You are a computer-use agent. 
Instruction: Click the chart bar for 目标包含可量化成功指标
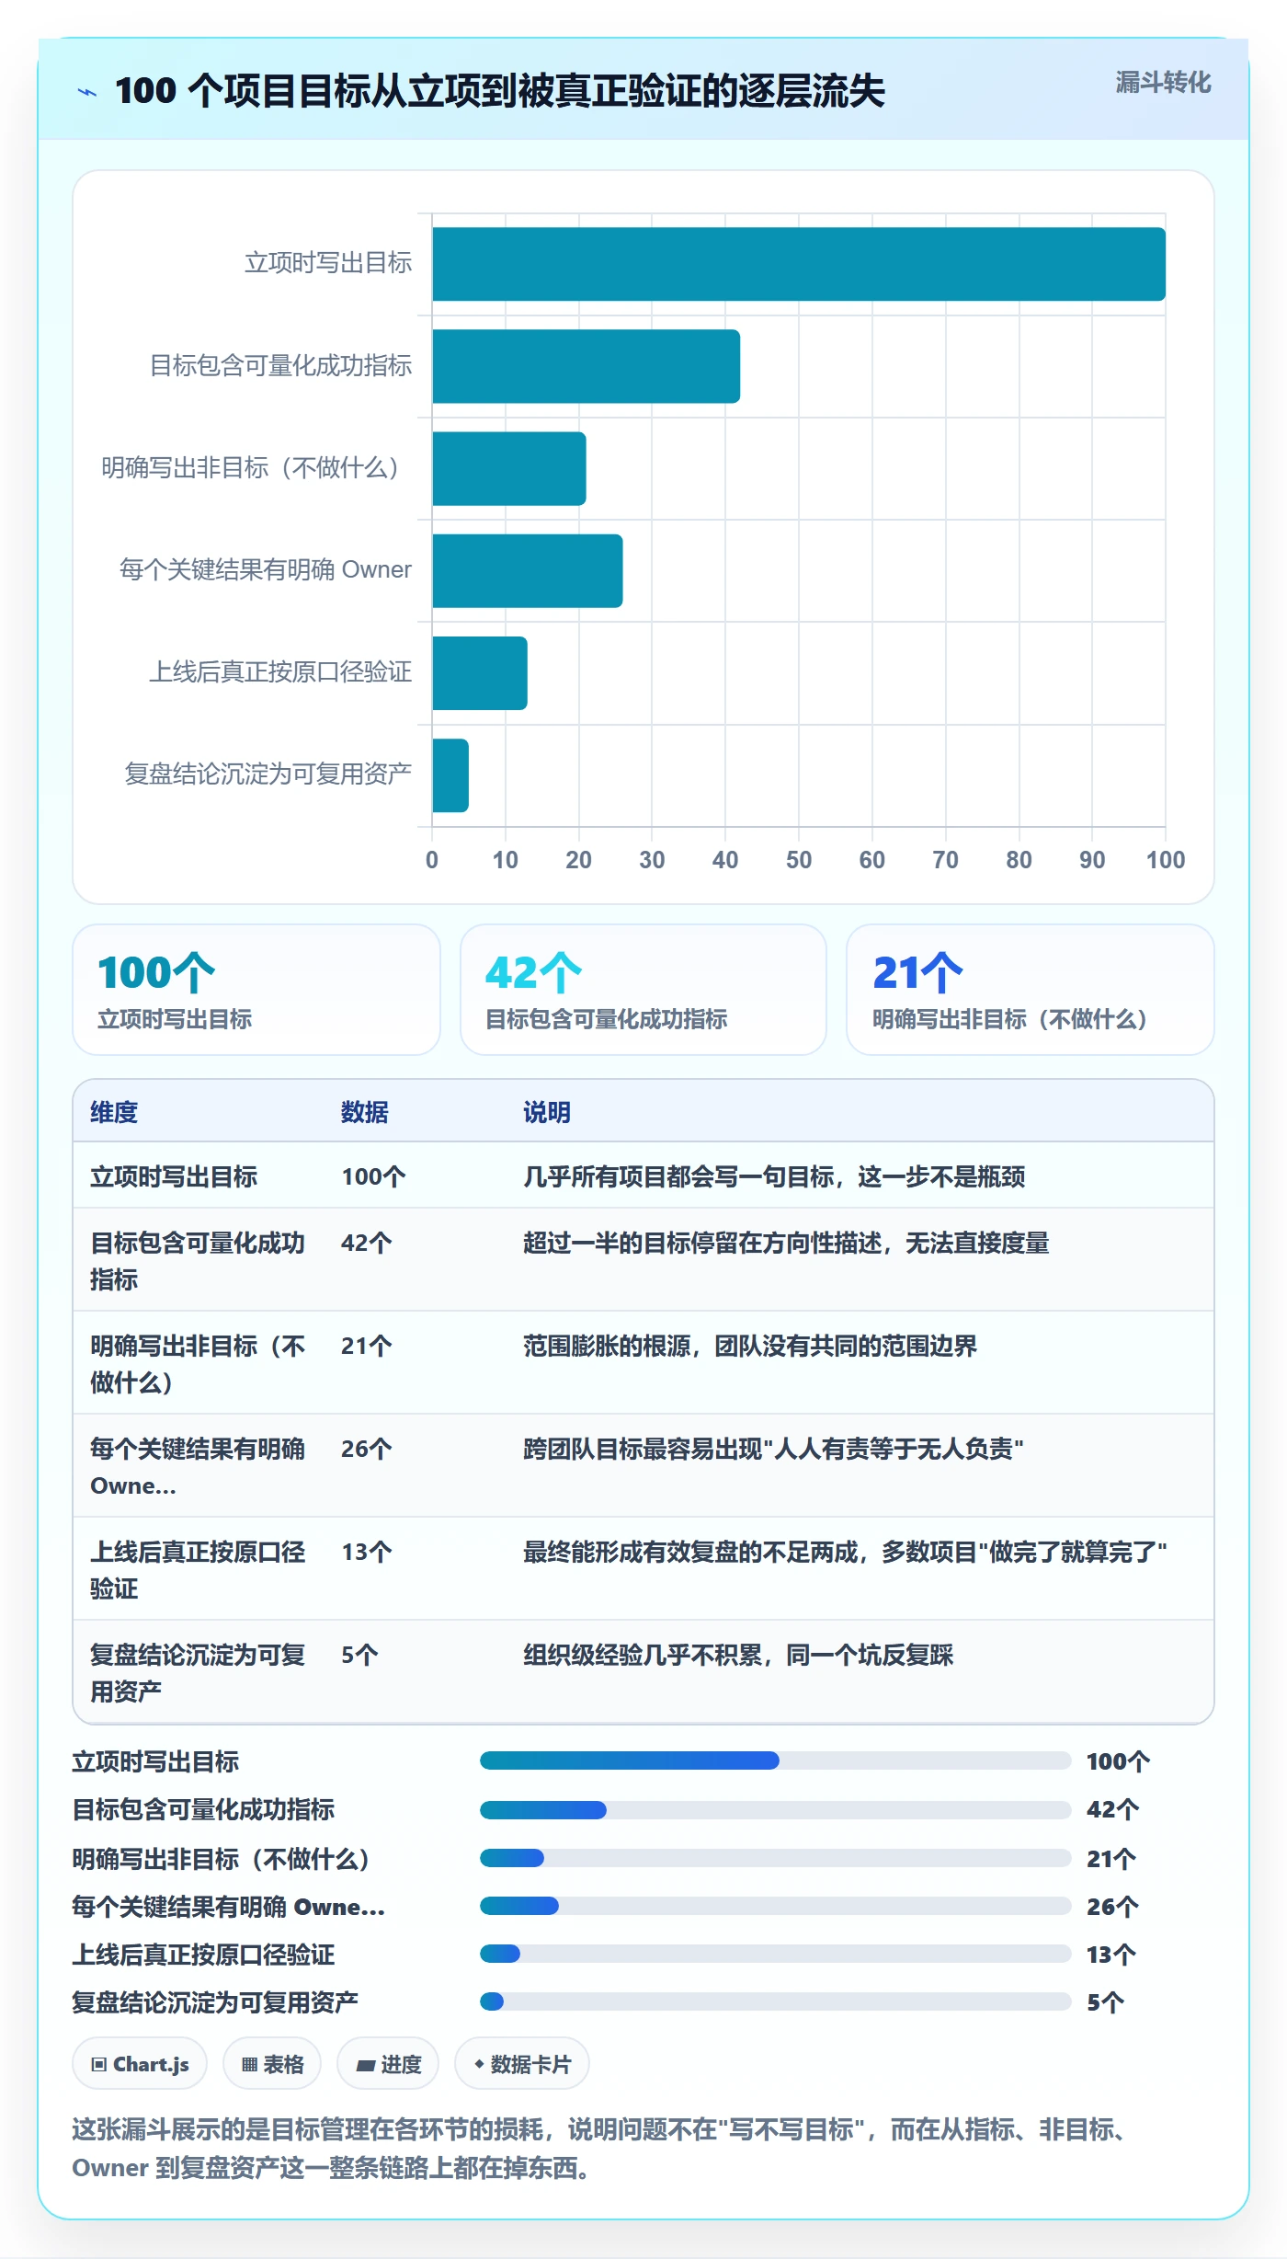[x=586, y=366]
